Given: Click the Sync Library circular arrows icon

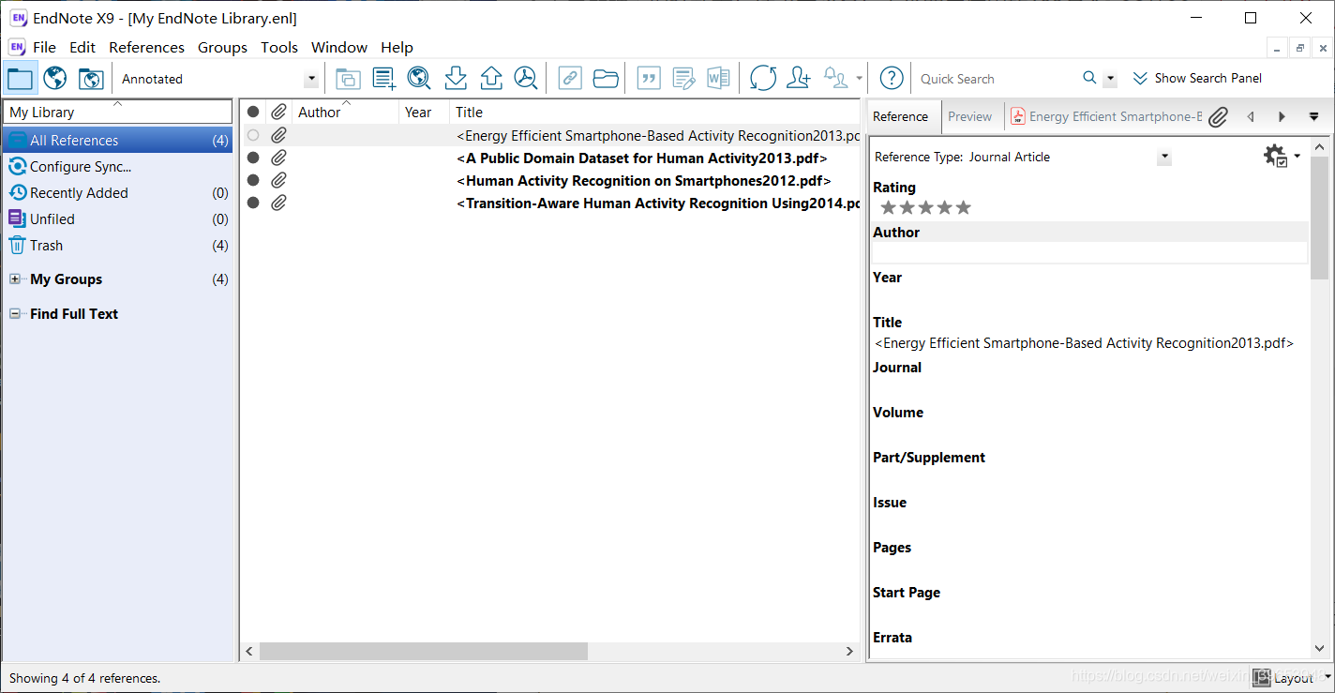Looking at the screenshot, I should coord(763,79).
